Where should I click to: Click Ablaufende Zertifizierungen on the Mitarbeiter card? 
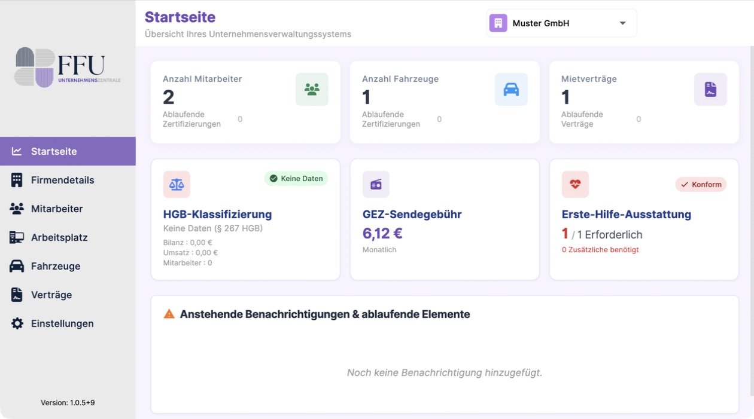pyautogui.click(x=191, y=119)
